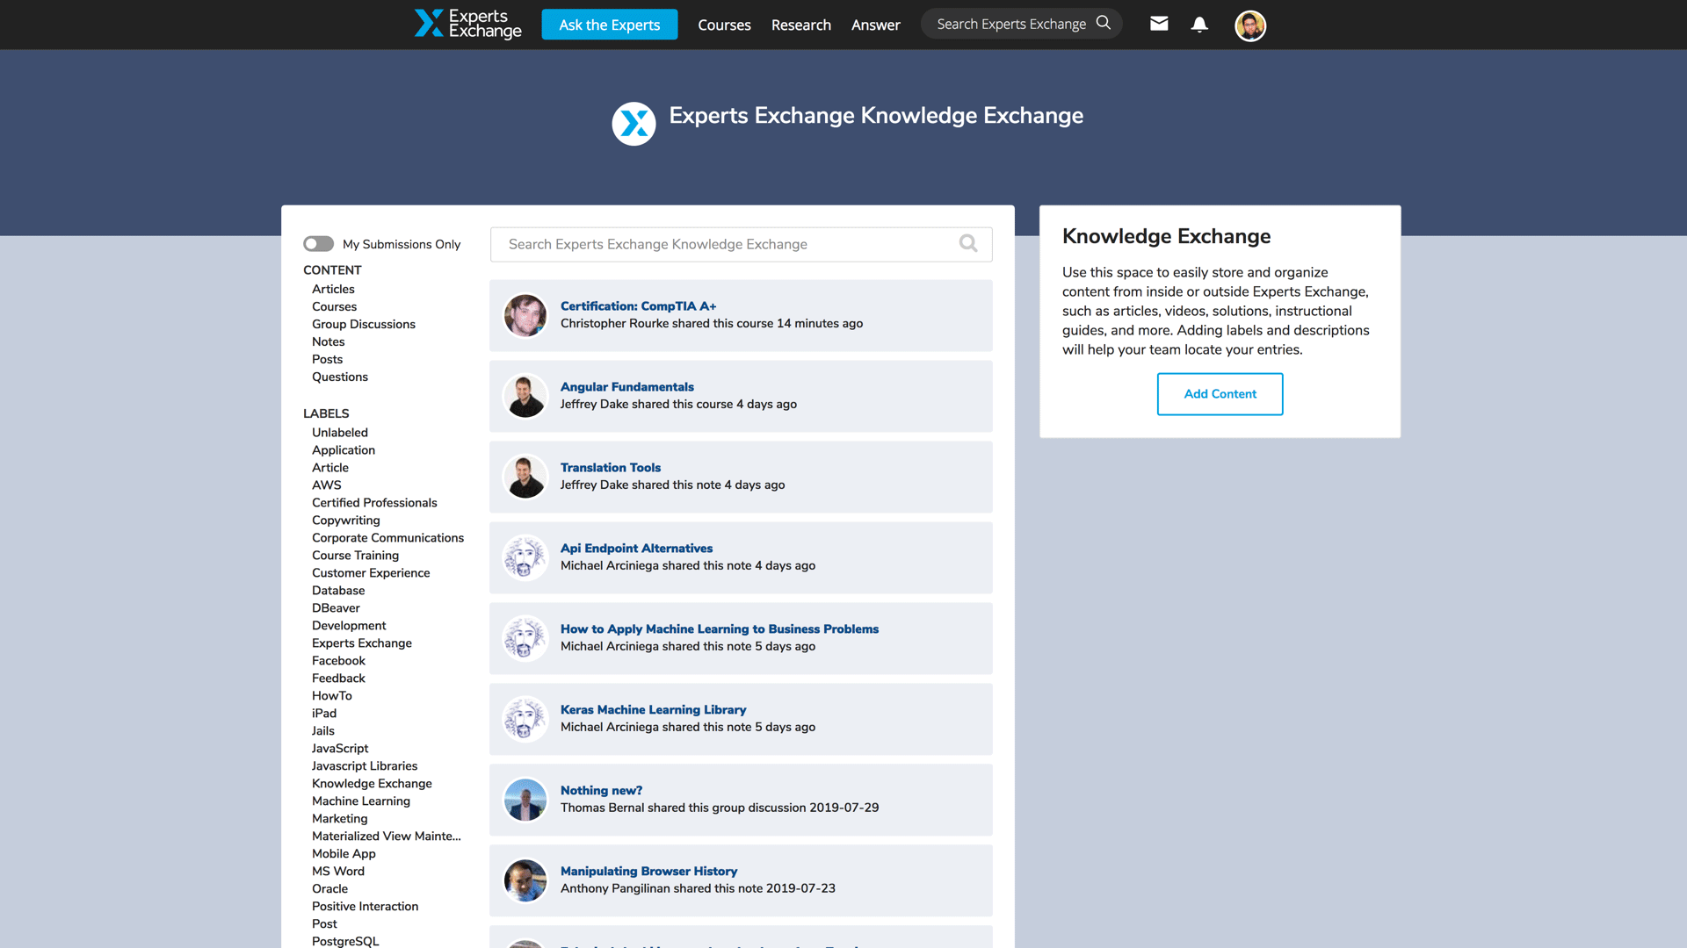
Task: Select the Unlabeled label filter
Action: [339, 433]
